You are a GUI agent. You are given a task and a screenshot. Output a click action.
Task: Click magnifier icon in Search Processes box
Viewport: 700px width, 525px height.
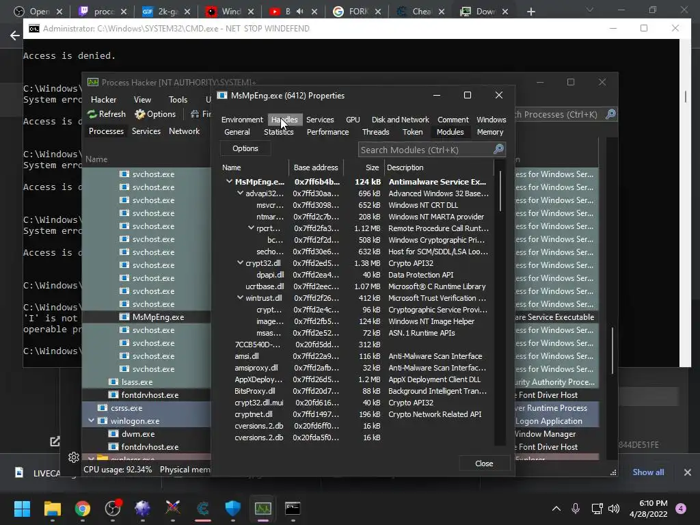pyautogui.click(x=610, y=114)
